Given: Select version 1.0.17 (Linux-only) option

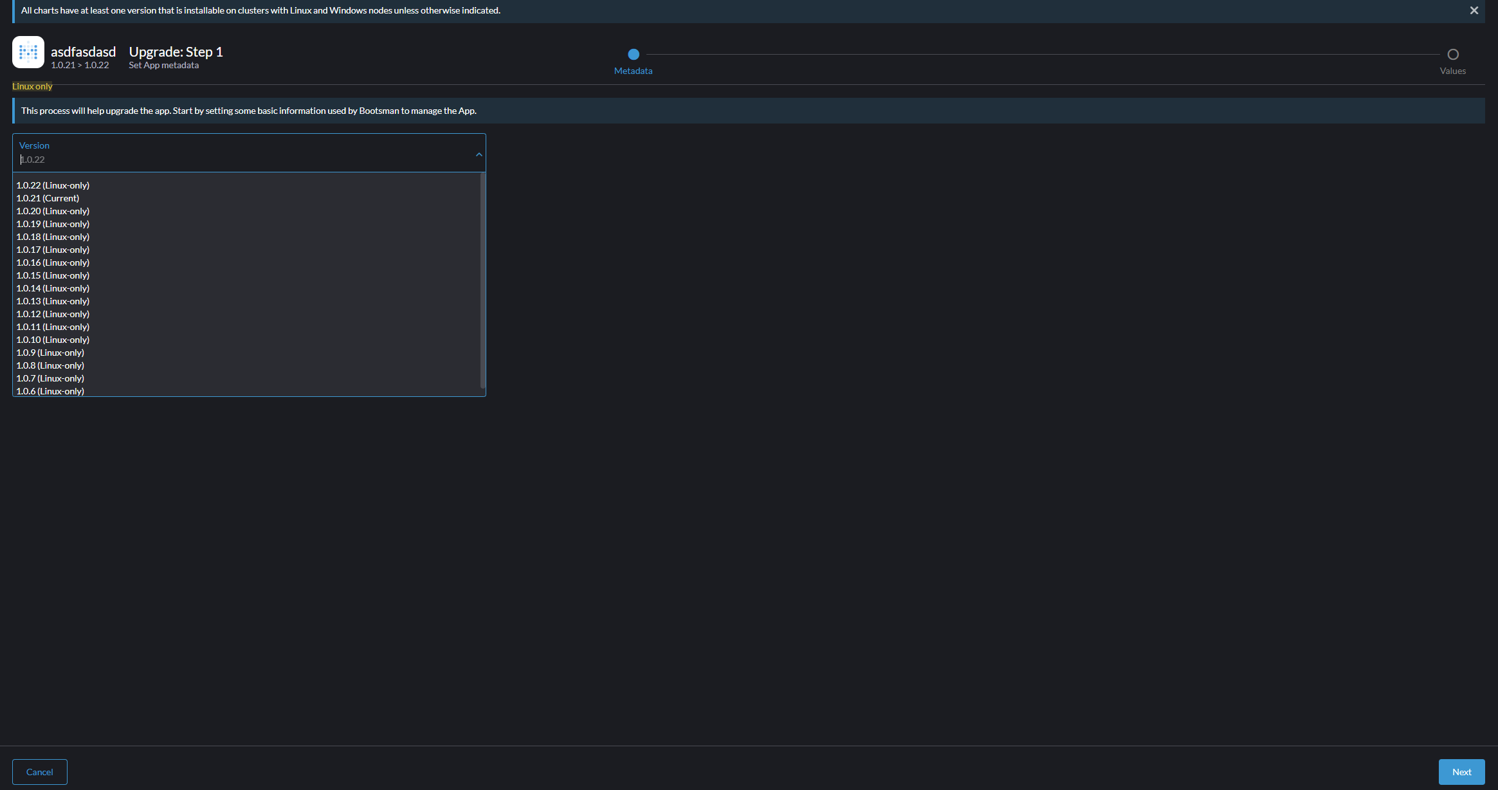Looking at the screenshot, I should coord(53,250).
